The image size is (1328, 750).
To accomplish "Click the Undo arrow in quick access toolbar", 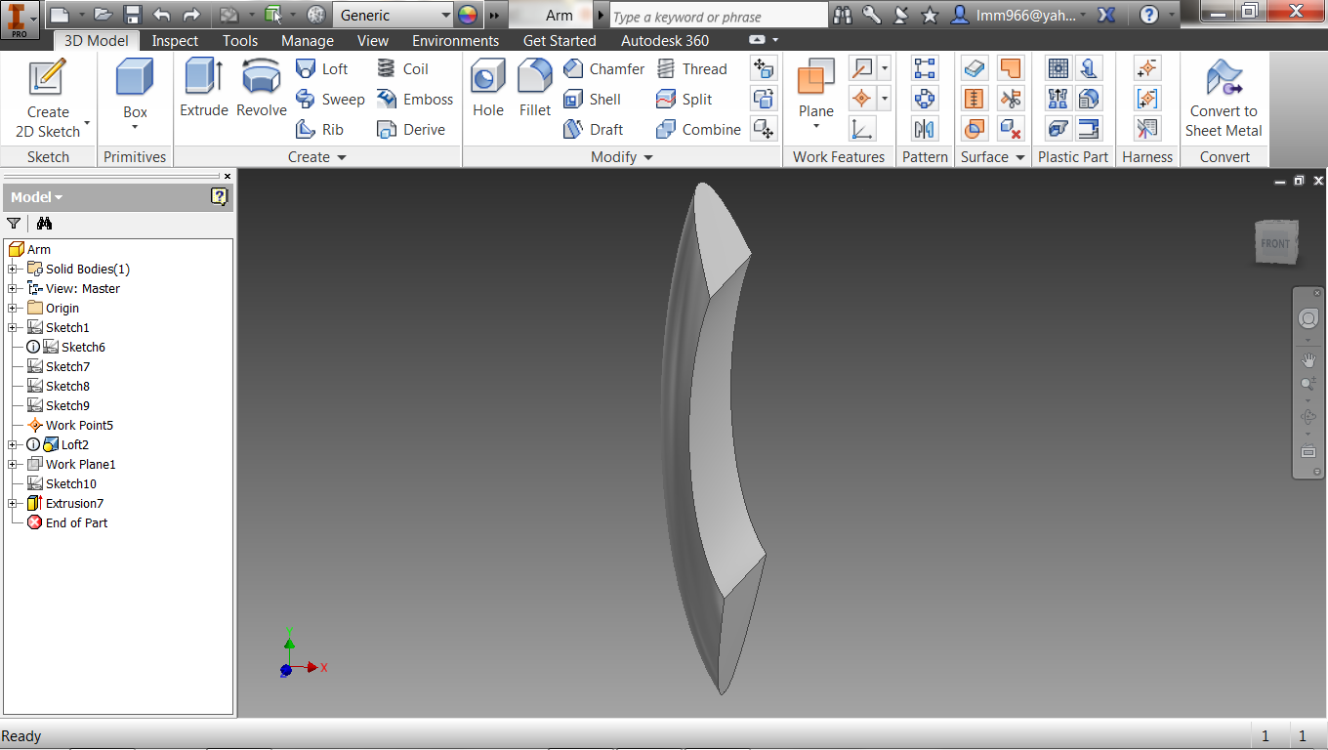I will coord(162,15).
